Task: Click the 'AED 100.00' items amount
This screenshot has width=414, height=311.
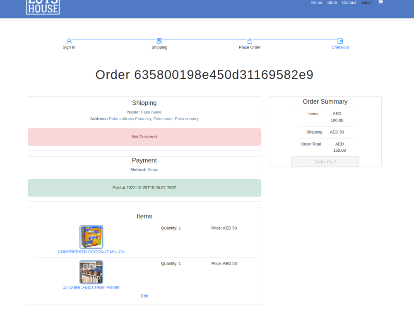Action: click(x=337, y=117)
